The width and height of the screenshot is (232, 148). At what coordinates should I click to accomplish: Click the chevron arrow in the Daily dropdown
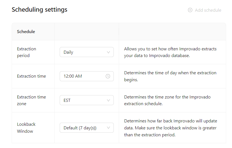click(x=108, y=52)
